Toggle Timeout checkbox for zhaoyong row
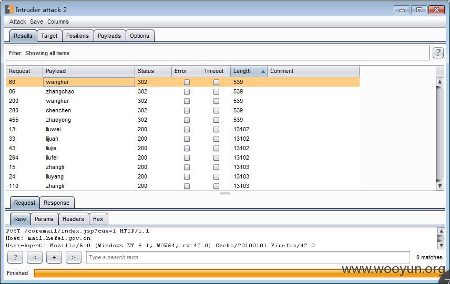 (x=217, y=120)
